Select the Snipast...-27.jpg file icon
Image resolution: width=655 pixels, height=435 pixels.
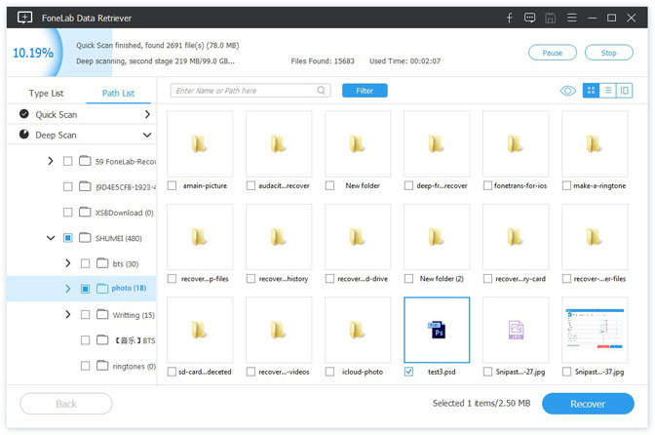[x=516, y=330]
